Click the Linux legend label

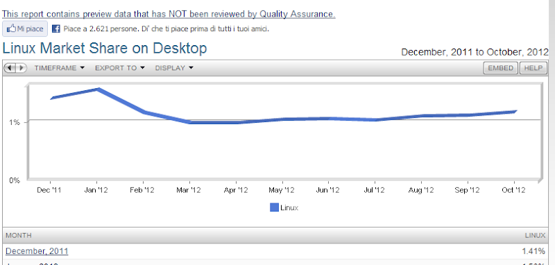click(289, 207)
